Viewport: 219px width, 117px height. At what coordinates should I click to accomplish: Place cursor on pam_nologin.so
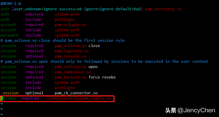pyautogui.click(x=70, y=25)
